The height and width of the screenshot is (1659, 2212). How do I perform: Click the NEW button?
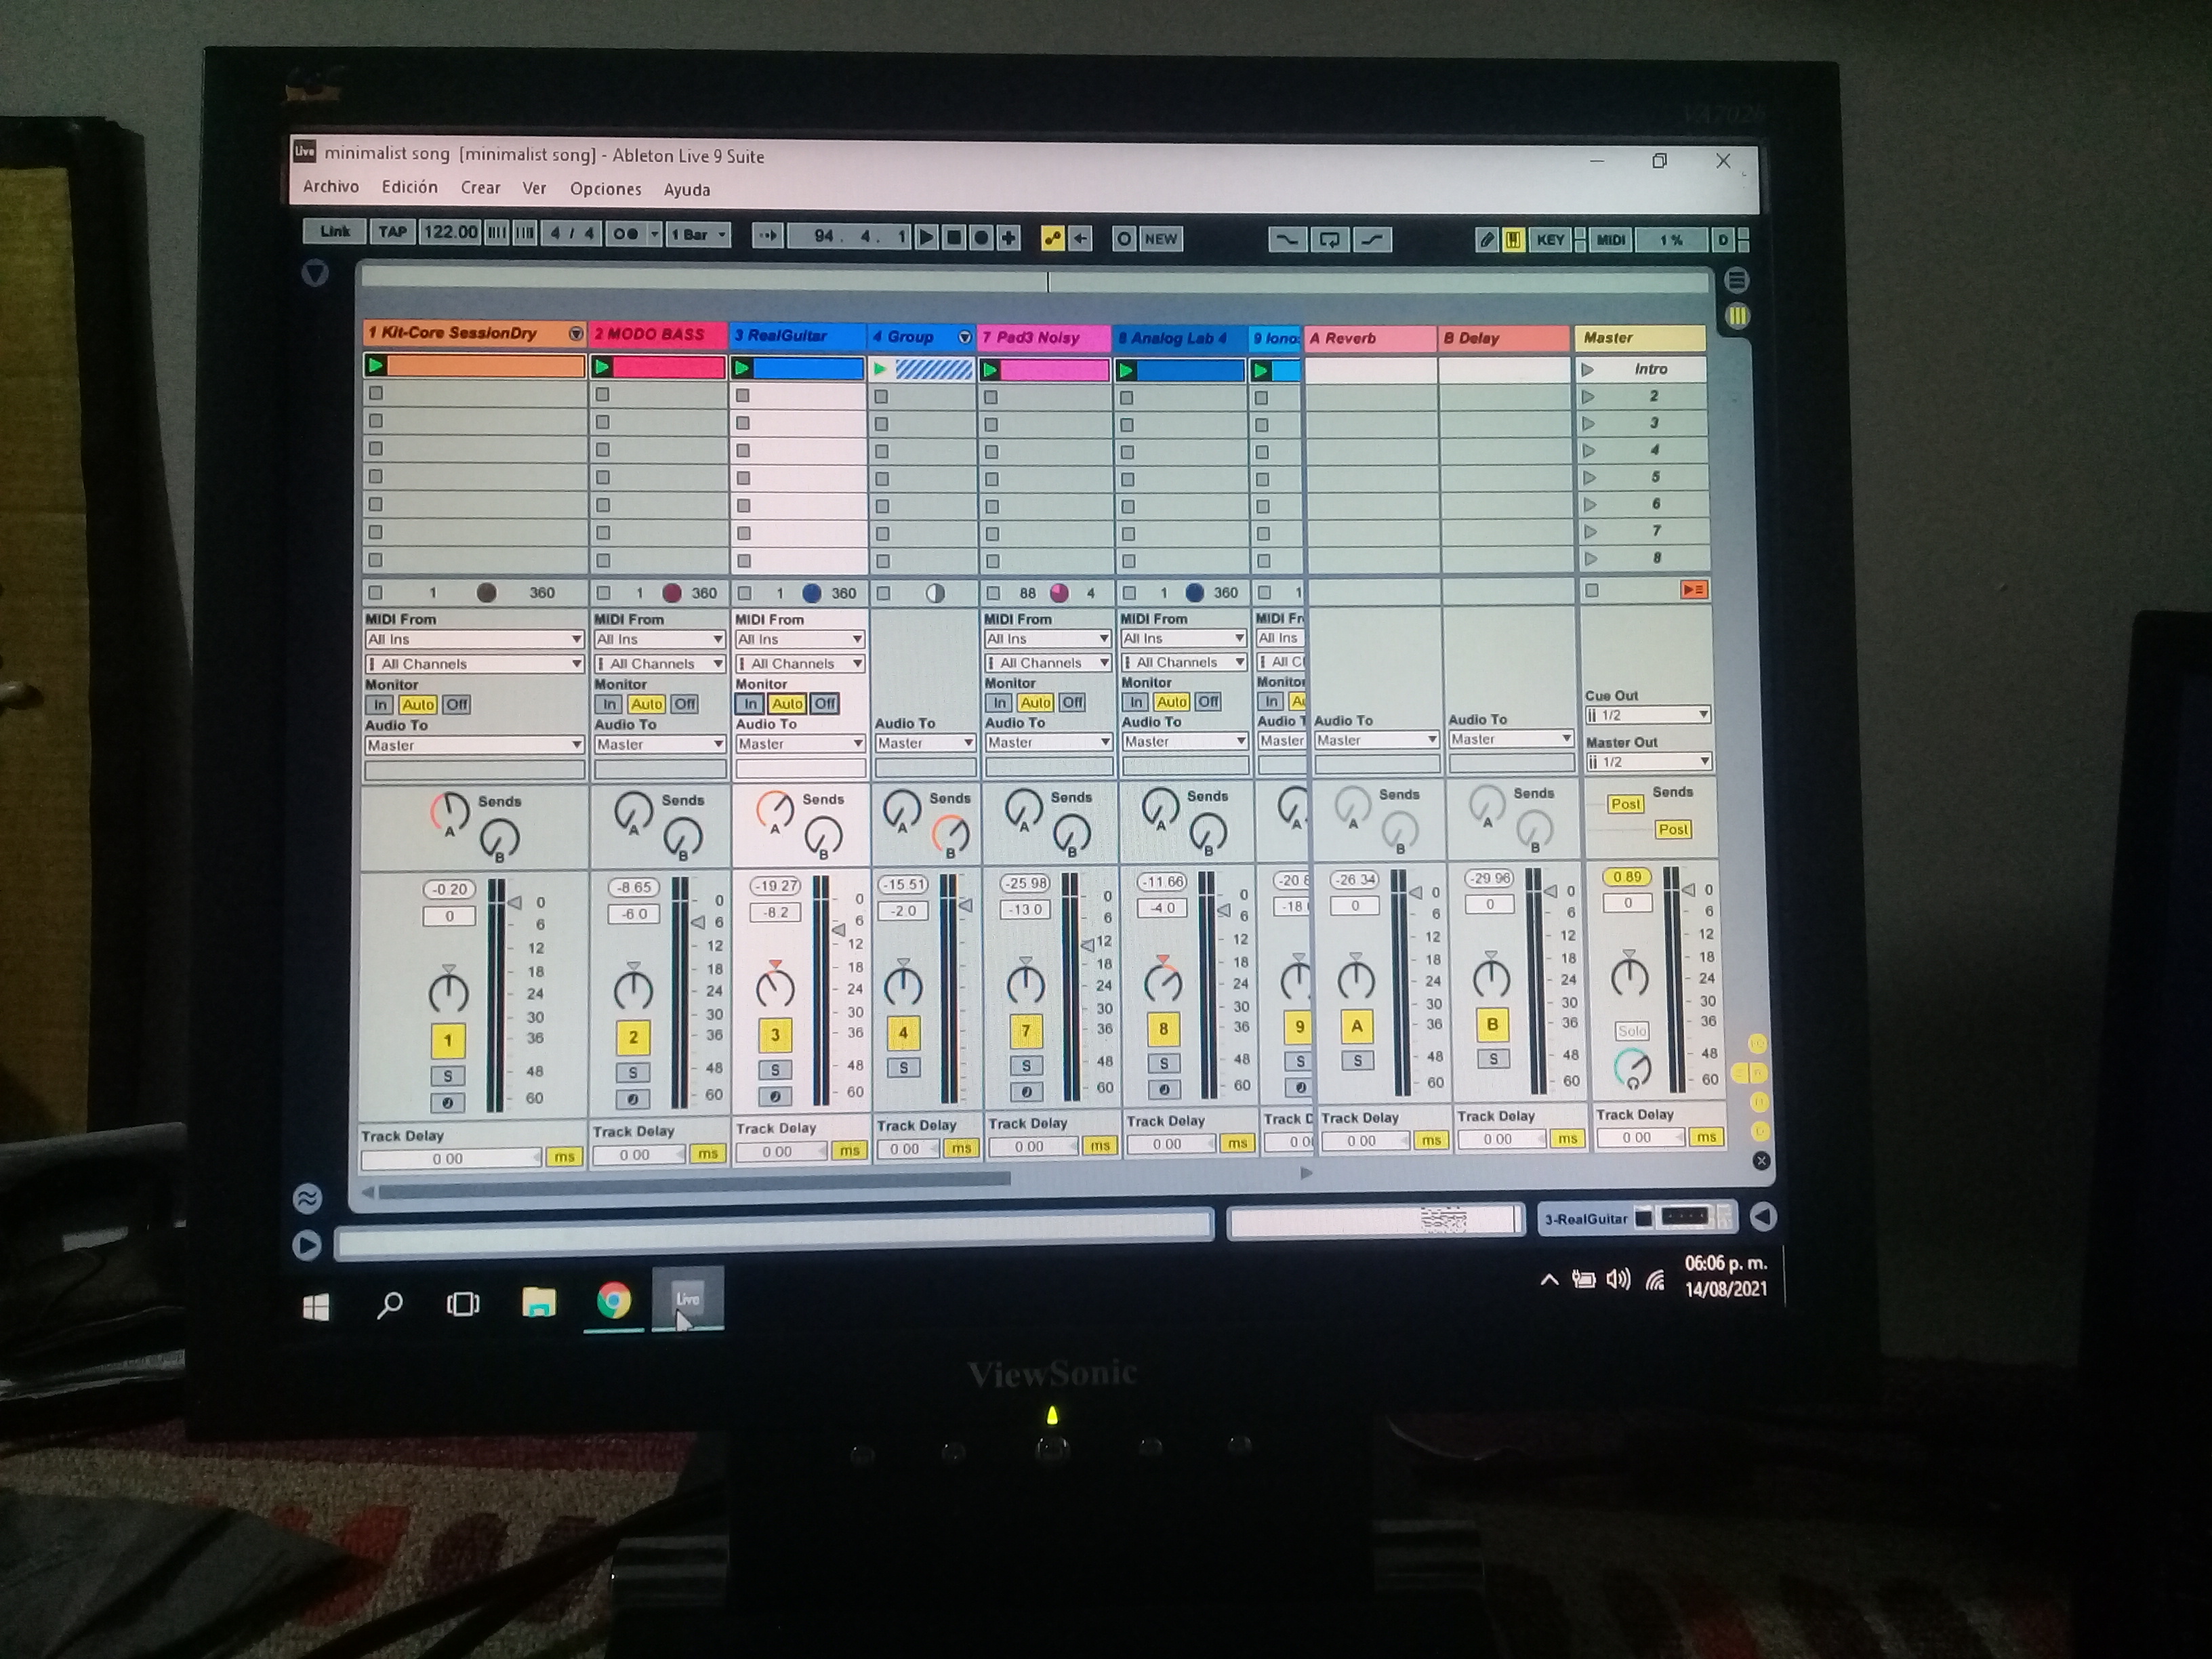tap(1161, 239)
